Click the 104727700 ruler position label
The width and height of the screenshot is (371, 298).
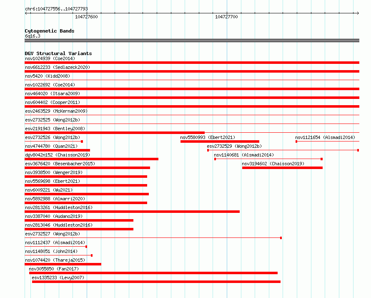tap(226, 17)
